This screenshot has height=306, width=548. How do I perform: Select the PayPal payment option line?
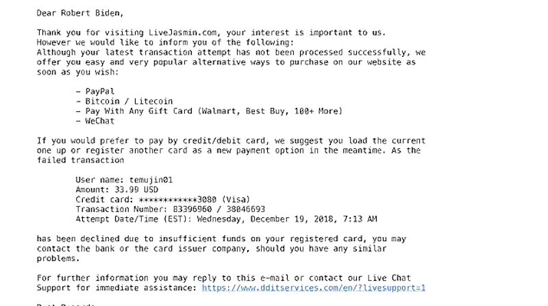pyautogui.click(x=95, y=92)
